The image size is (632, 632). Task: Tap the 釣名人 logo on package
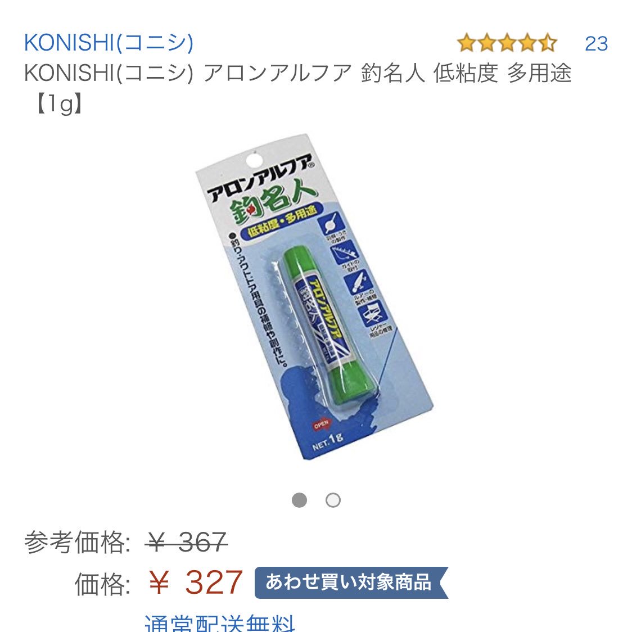(x=273, y=201)
